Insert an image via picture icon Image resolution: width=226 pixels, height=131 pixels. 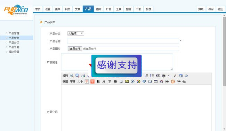(x=127, y=82)
